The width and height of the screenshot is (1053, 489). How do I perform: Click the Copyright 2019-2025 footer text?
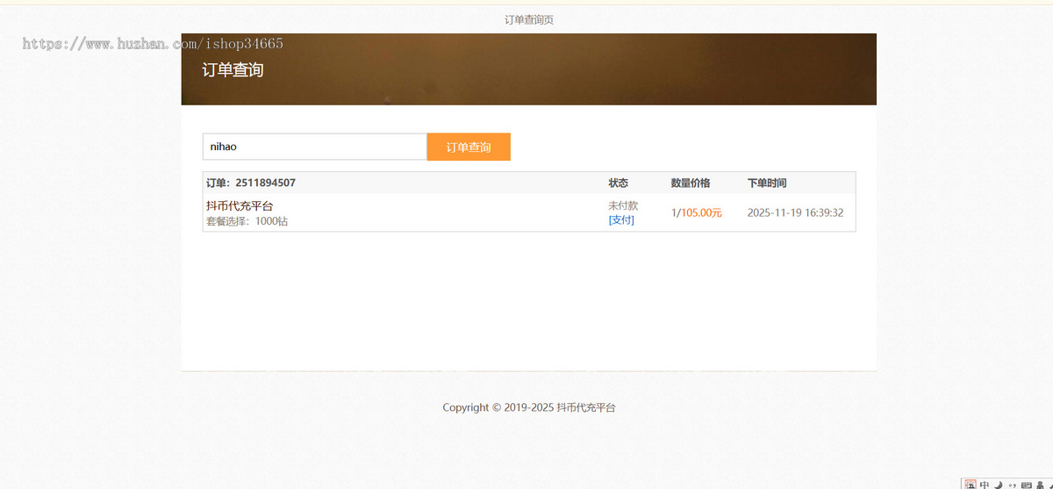[x=529, y=407]
